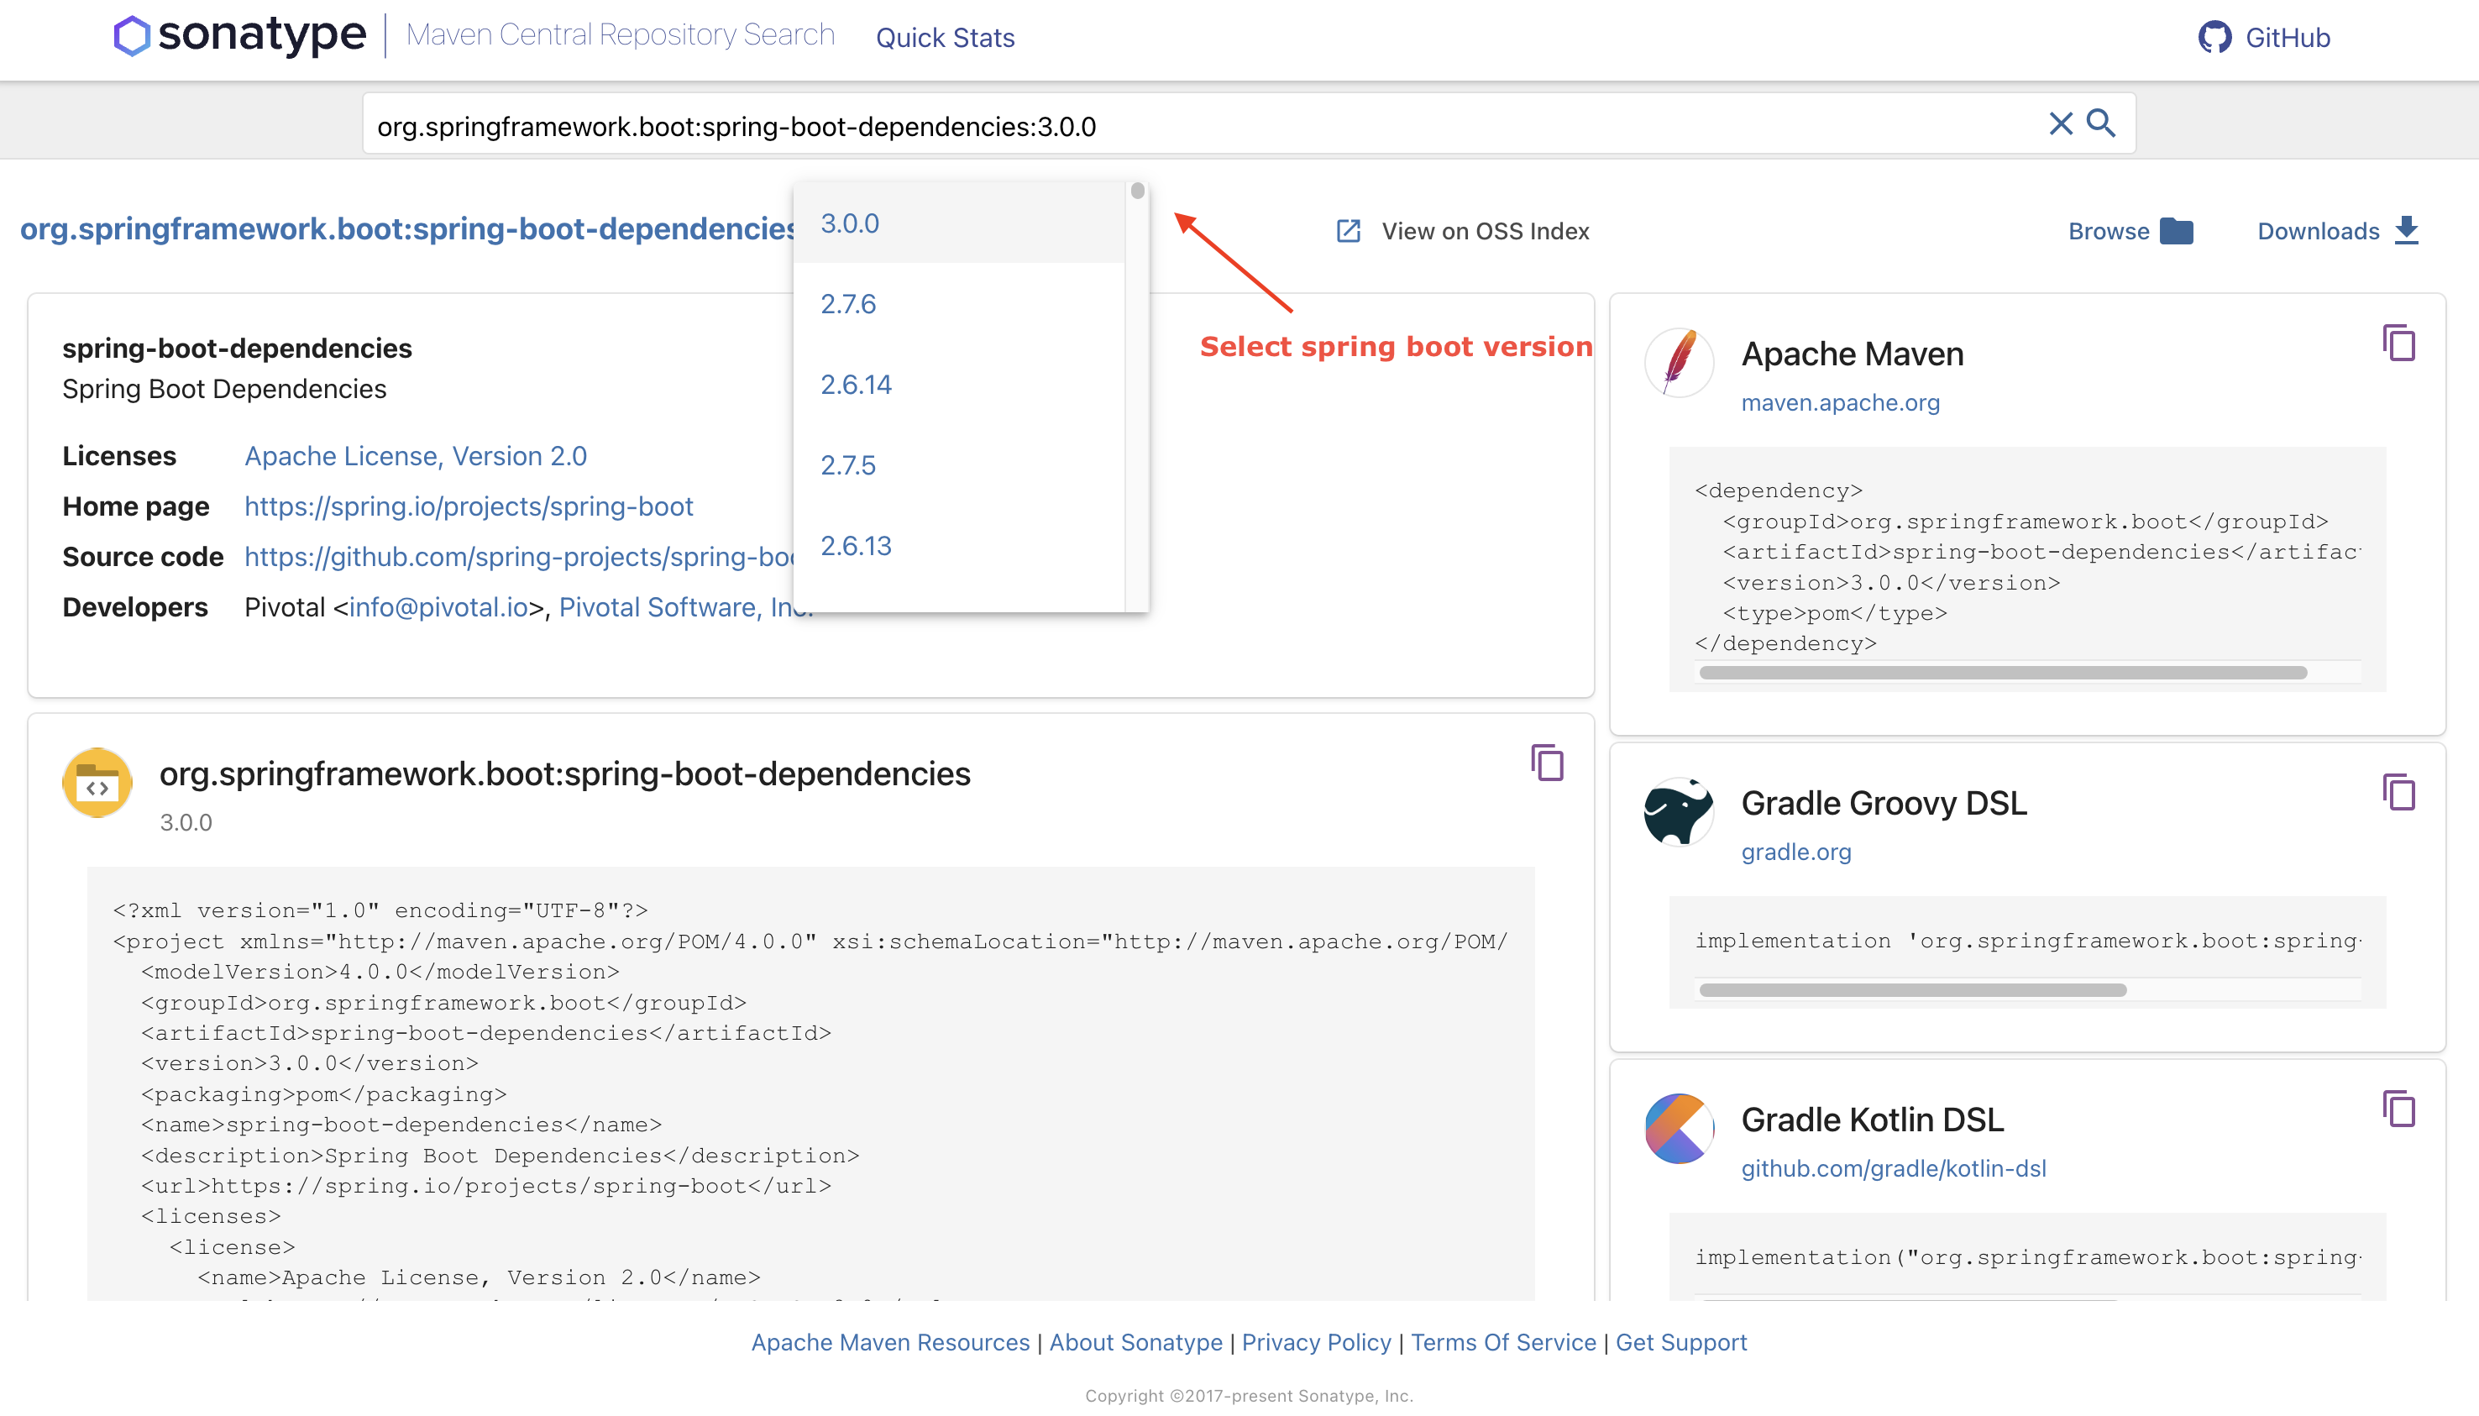
Task: Click the Apache License Version 2.0 link
Action: (x=416, y=454)
